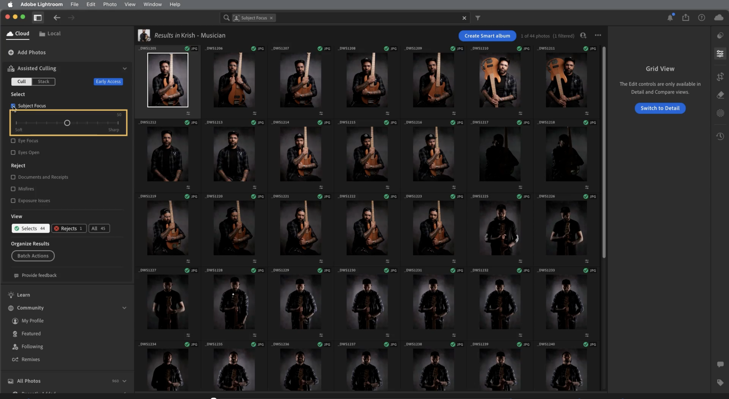Show Selects 44 view
The height and width of the screenshot is (399, 729).
31,228
